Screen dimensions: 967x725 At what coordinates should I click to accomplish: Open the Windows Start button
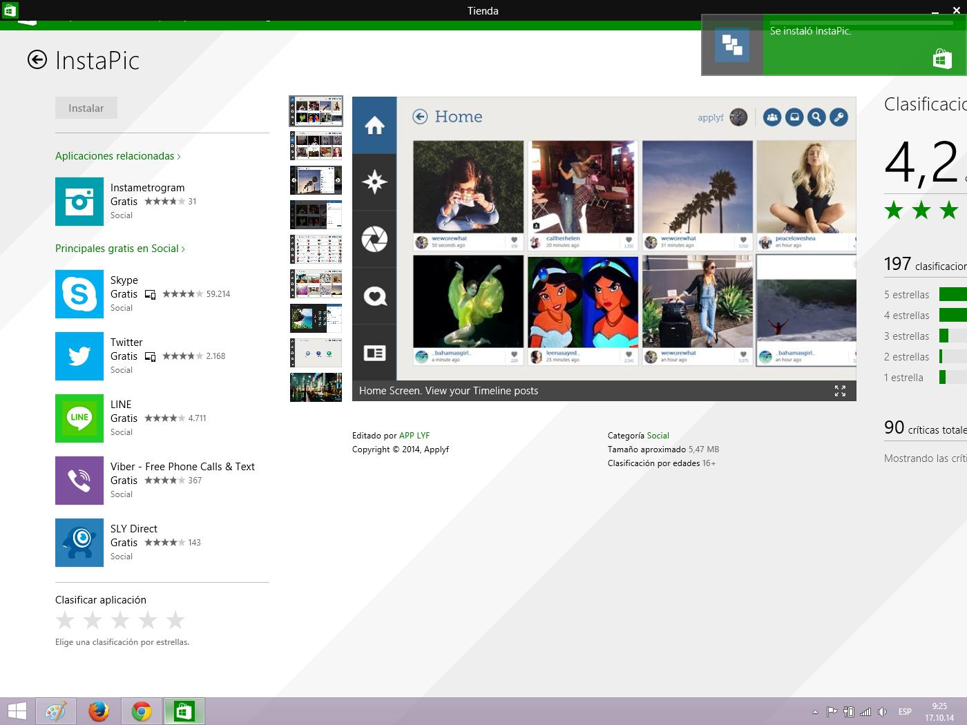point(17,711)
